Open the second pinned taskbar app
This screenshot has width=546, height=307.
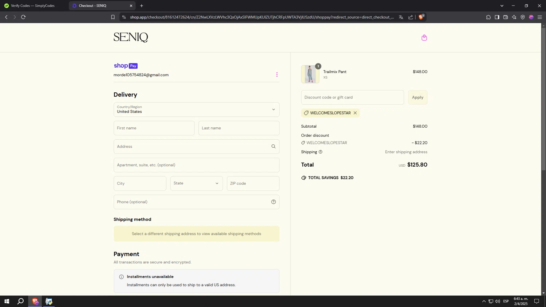49,301
